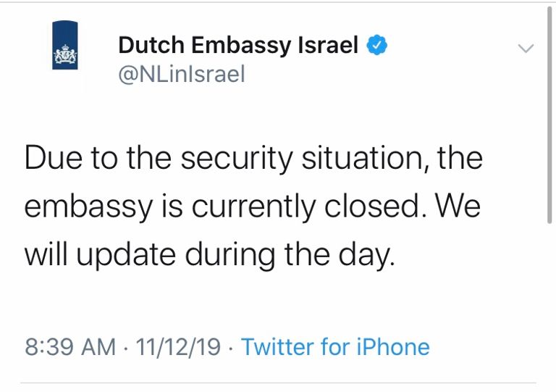Click the @NLinIsrael handle
The width and height of the screenshot is (556, 392).
[181, 74]
